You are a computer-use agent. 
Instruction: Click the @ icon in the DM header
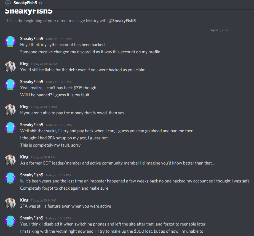[8, 3]
